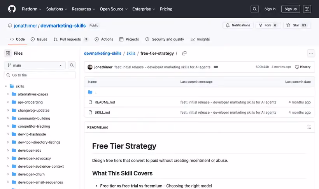Open README.md file name link

[105, 102]
